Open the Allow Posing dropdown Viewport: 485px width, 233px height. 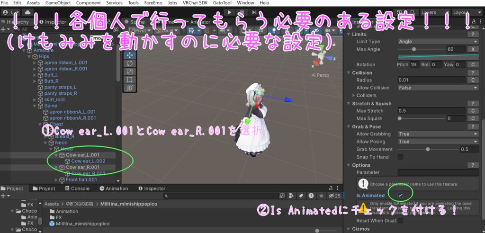point(438,142)
